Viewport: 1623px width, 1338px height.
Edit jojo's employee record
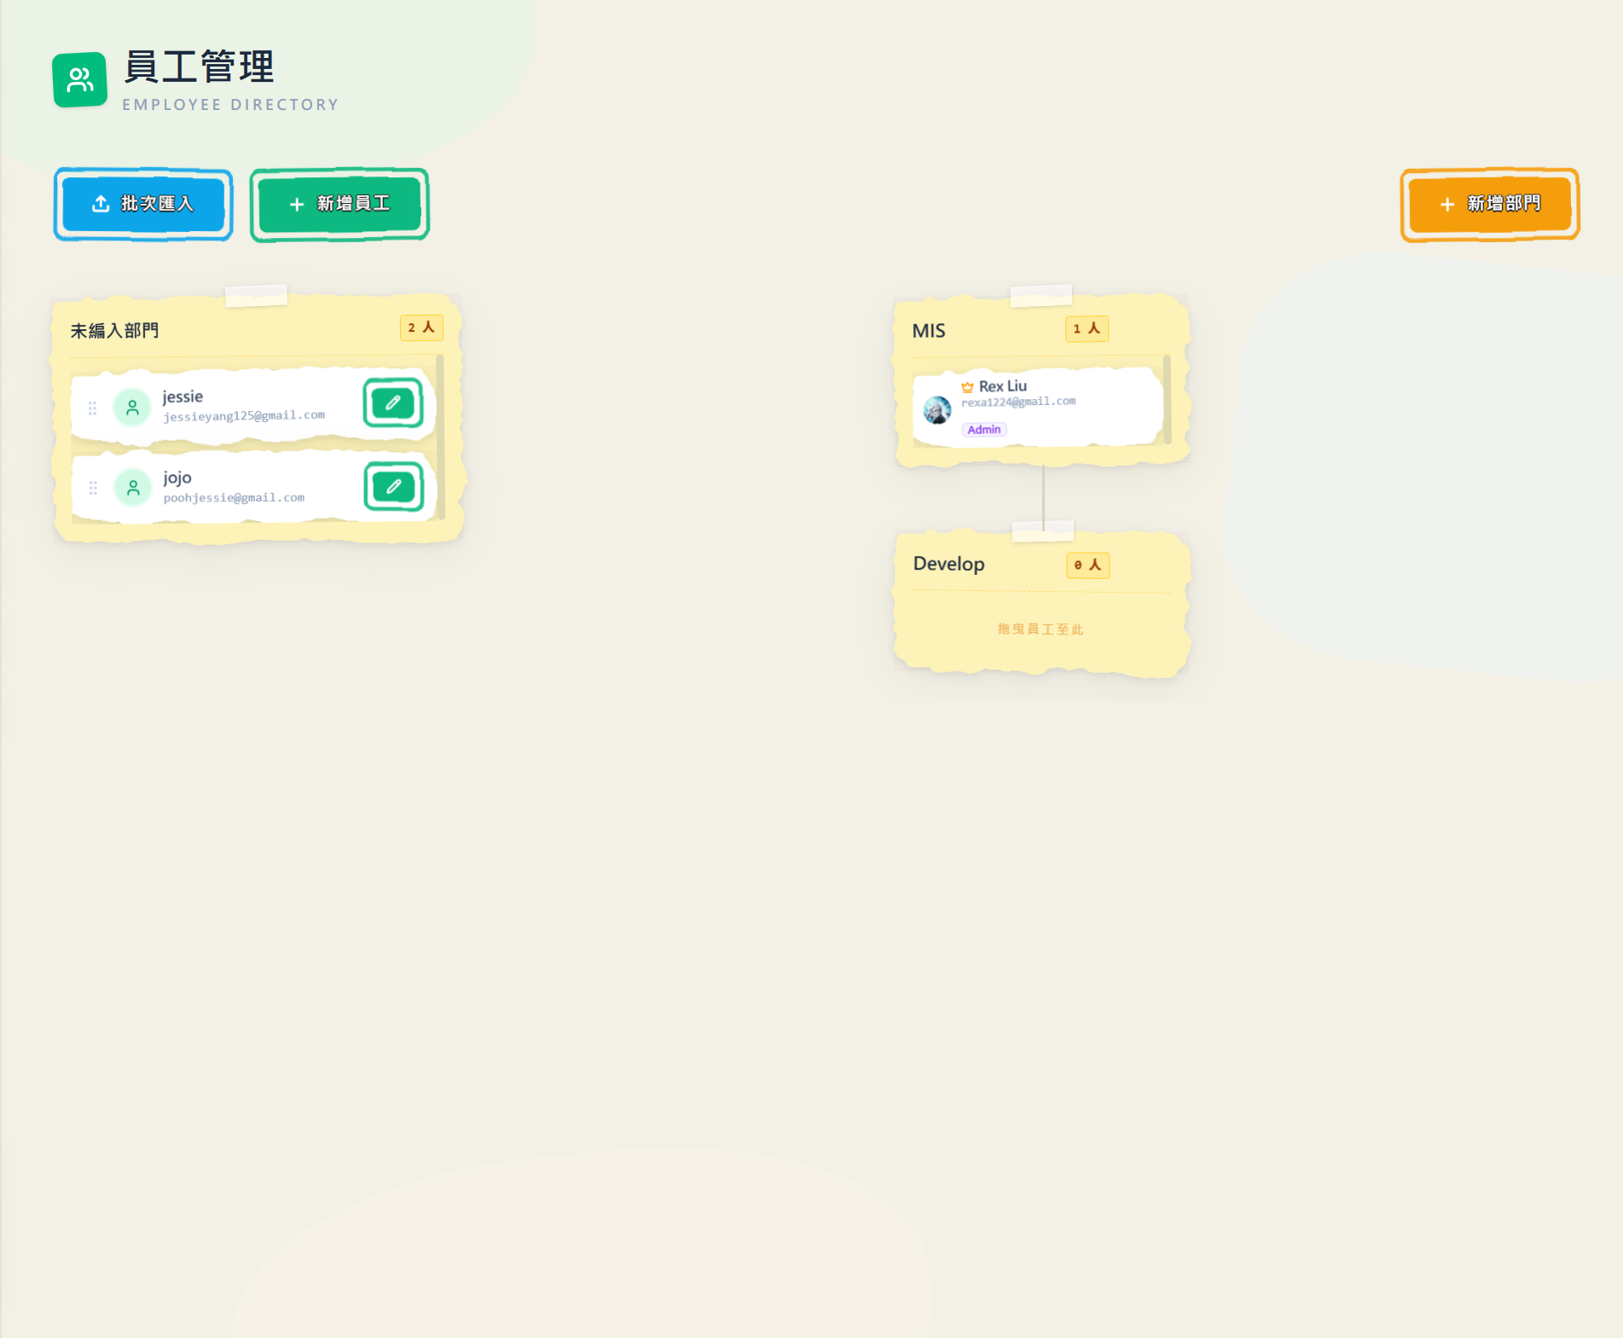tap(394, 486)
